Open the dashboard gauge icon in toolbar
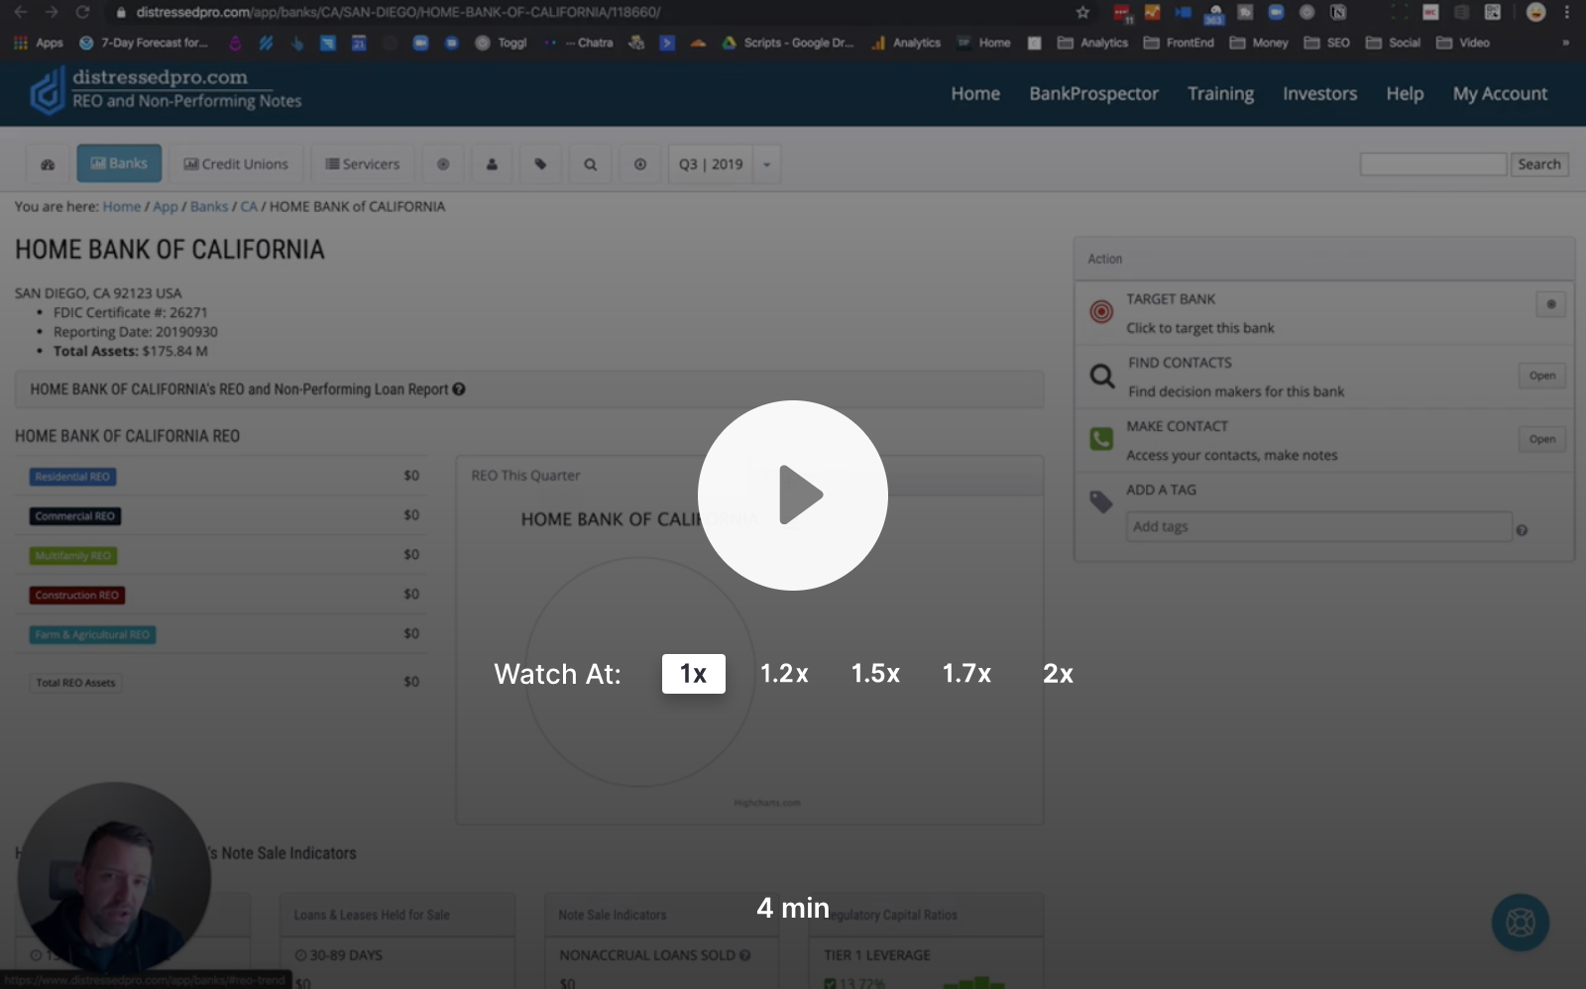Image resolution: width=1586 pixels, height=989 pixels. 48,165
